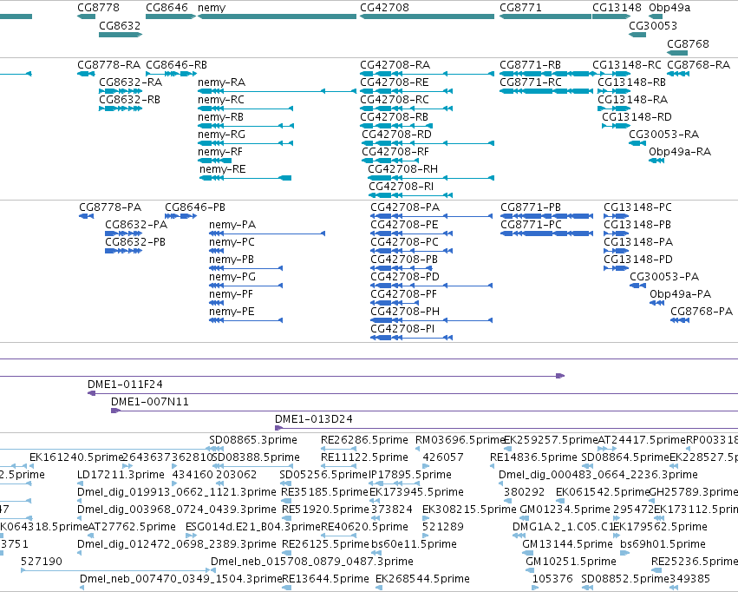Click protein nemy-PC

coord(232,242)
